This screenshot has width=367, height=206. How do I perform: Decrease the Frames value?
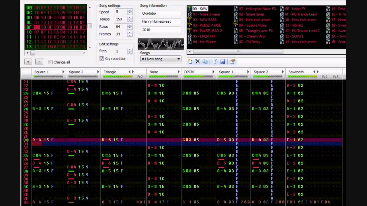[130, 35]
